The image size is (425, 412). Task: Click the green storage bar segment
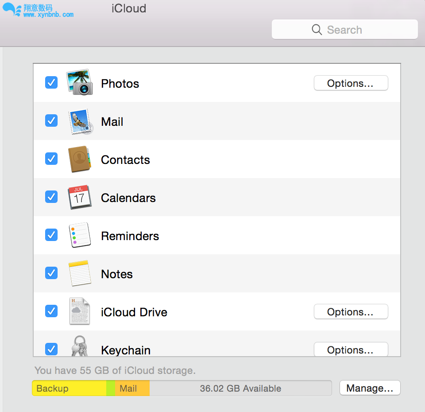[x=111, y=388]
